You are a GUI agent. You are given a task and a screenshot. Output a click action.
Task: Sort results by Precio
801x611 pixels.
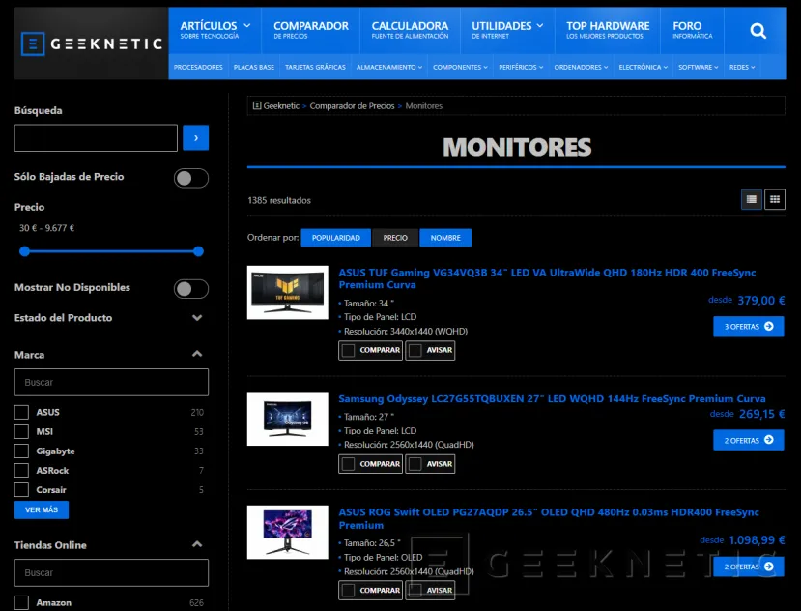395,238
